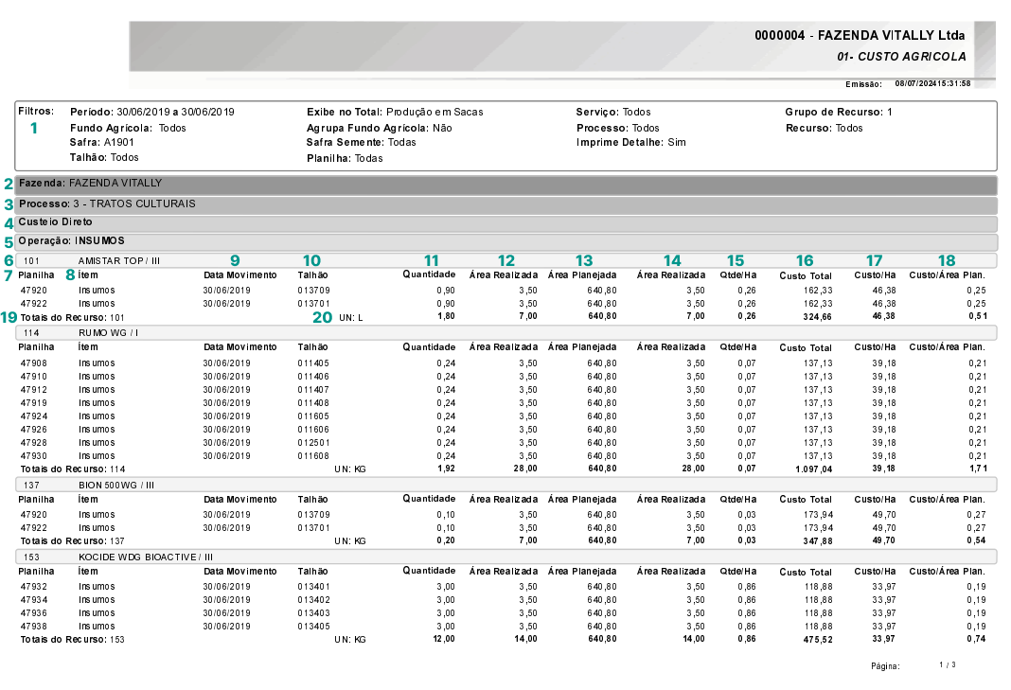Click talhão code 011407
1011x690 pixels.
click(x=313, y=390)
